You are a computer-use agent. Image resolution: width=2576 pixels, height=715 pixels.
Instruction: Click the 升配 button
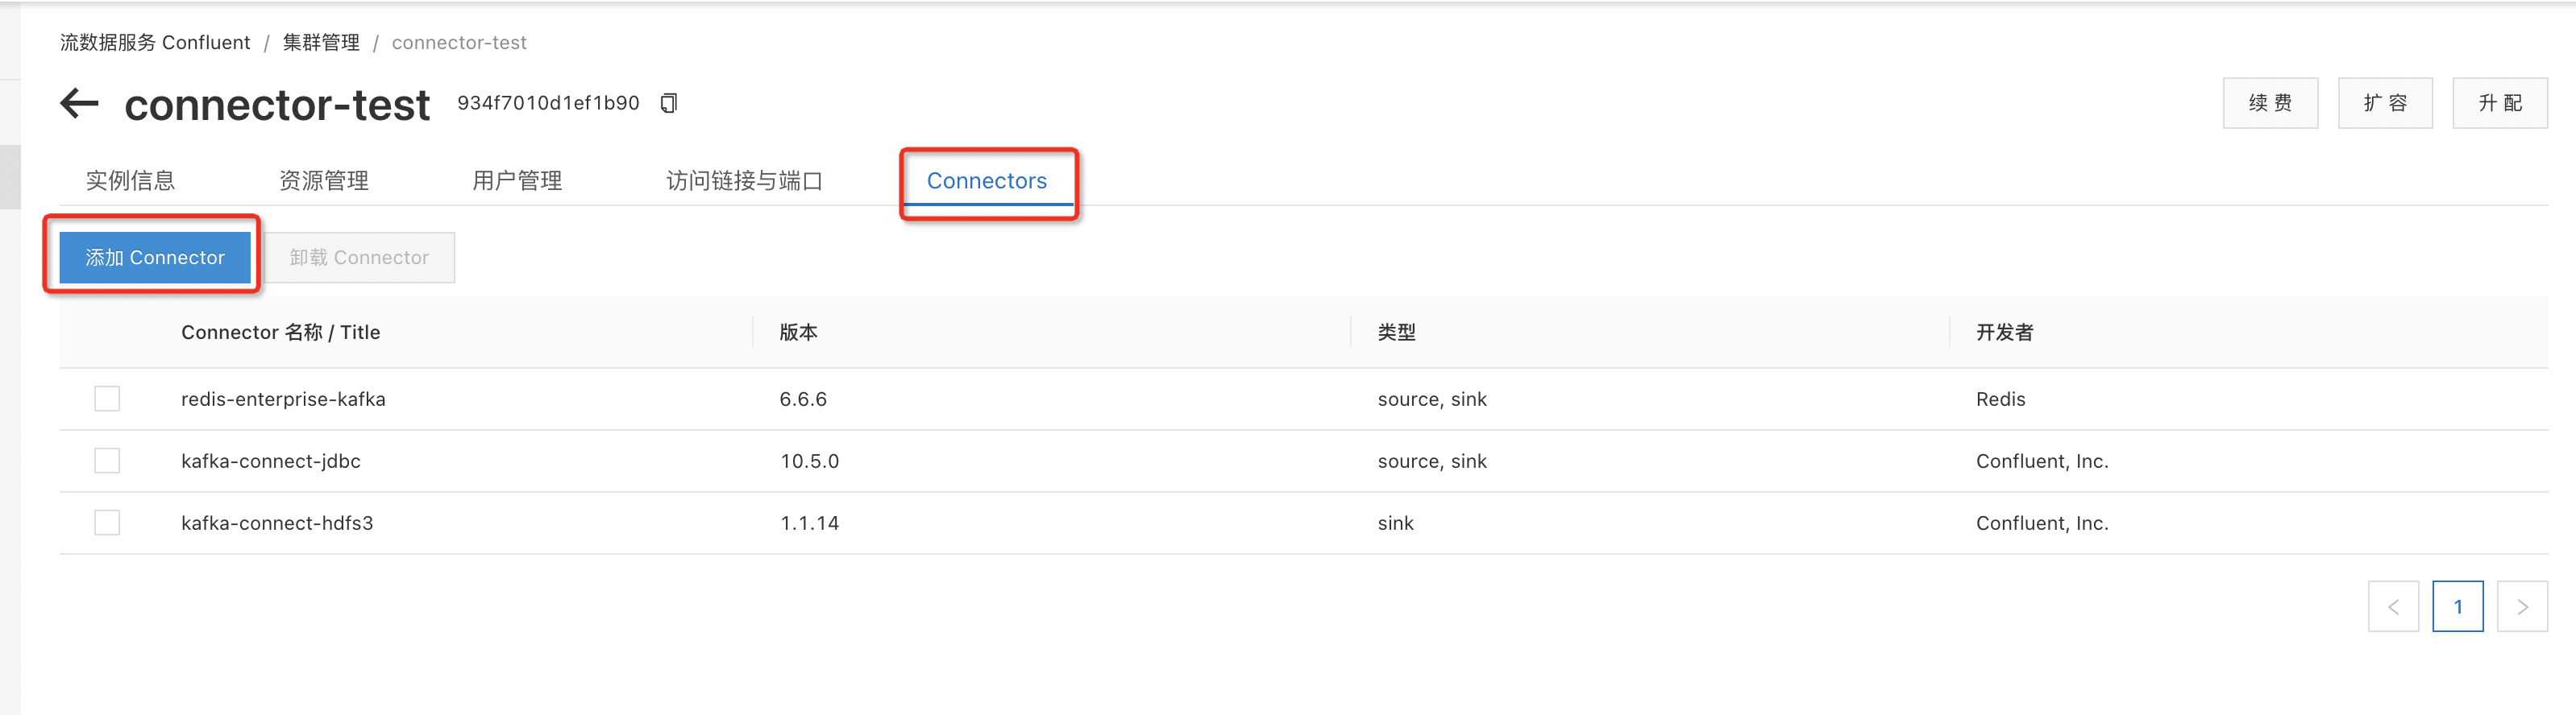click(2500, 103)
